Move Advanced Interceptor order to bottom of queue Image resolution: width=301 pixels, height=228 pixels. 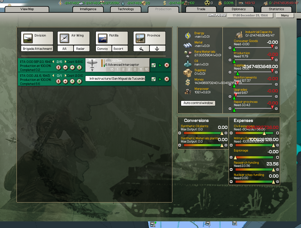59,68
